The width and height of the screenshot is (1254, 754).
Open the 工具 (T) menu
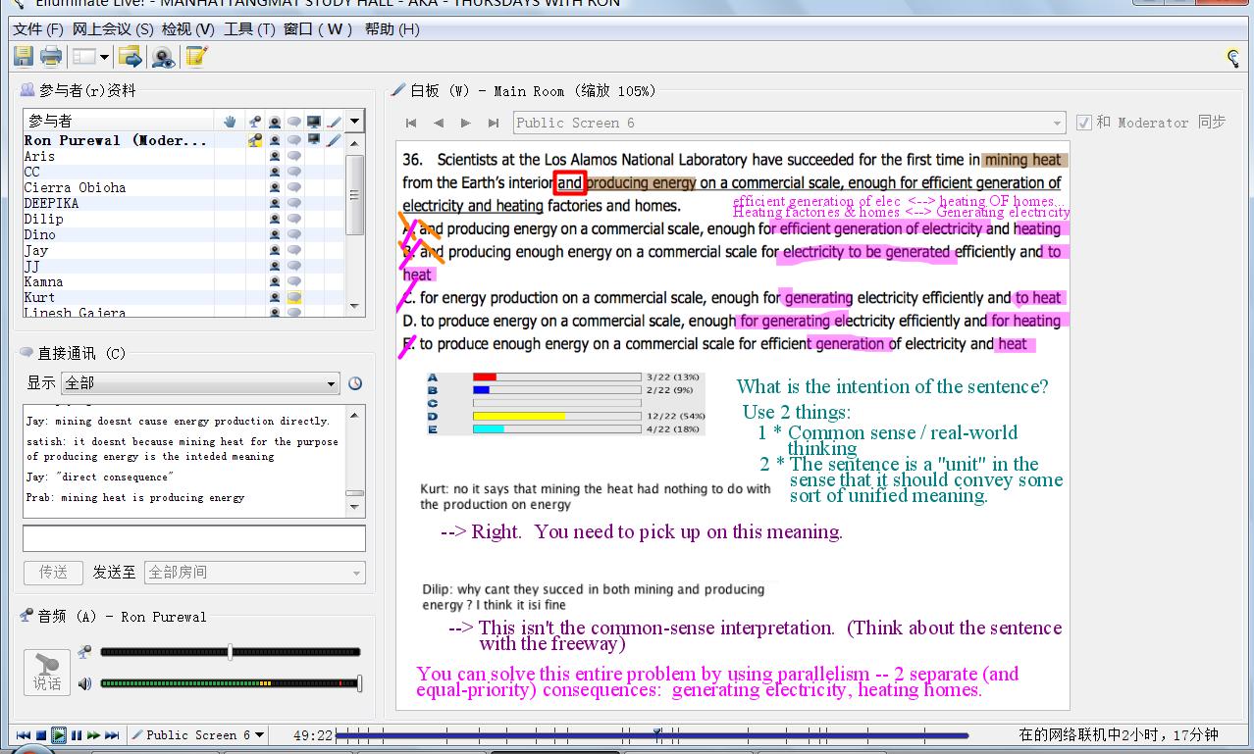pyautogui.click(x=249, y=28)
